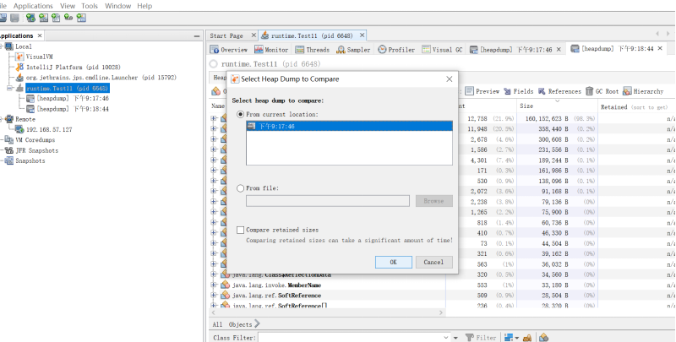676x342 pixels.
Task: Click the Remote node icon in the tree
Action: (x=9, y=119)
